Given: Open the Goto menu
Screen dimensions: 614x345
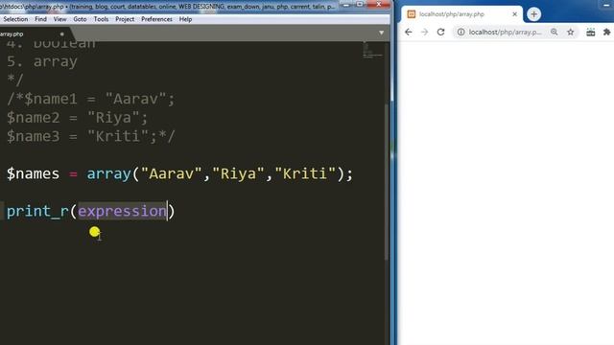Looking at the screenshot, I should click(x=80, y=19).
